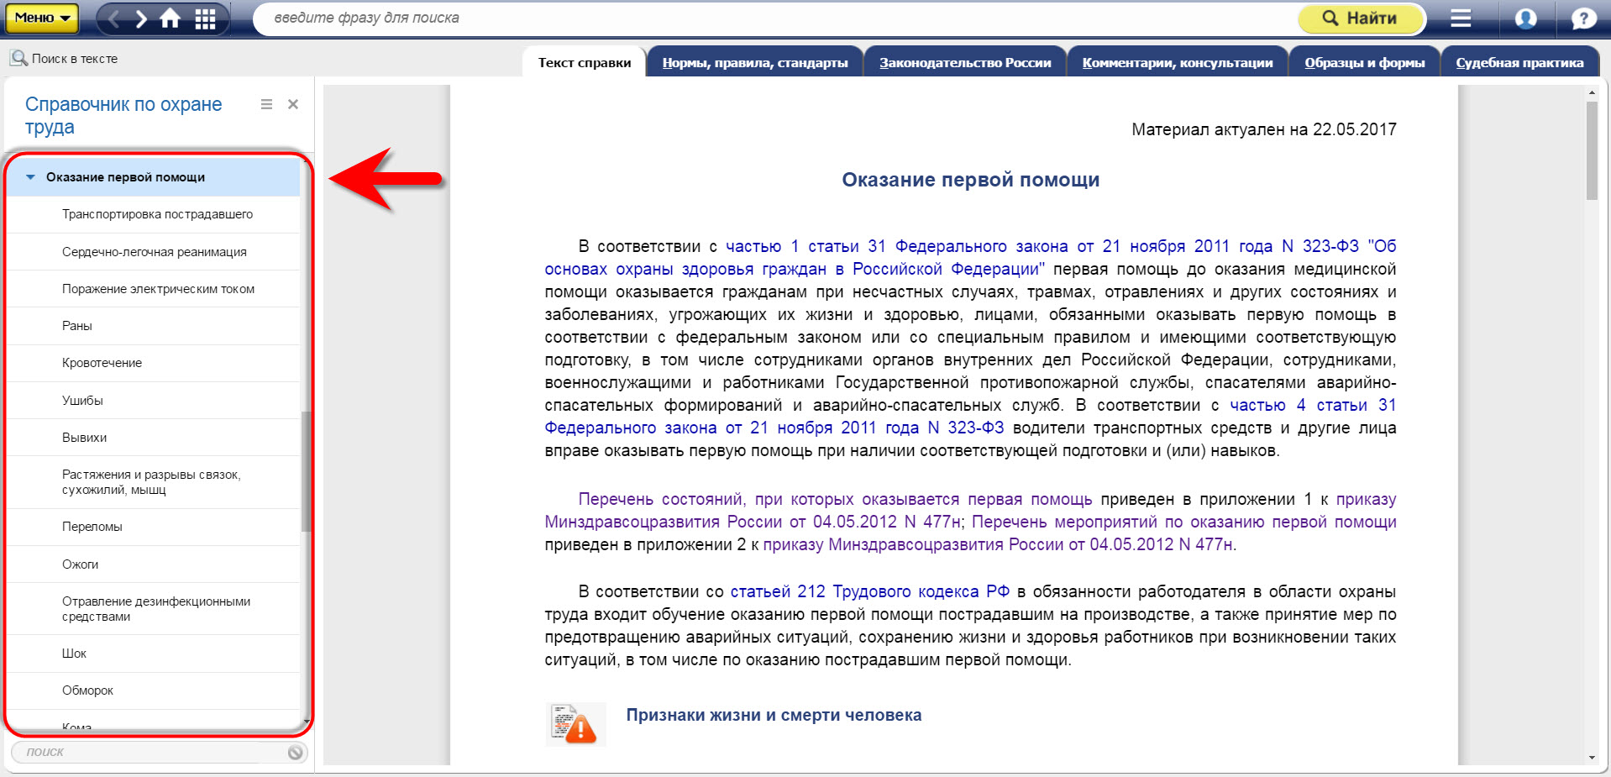This screenshot has height=777, width=1611.
Task: Go to the home page icon
Action: (171, 18)
